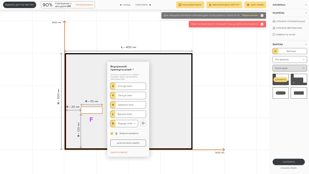Click 'Выбрать другую фигуру' button
The width and height of the screenshot is (309, 174).
point(20,5)
